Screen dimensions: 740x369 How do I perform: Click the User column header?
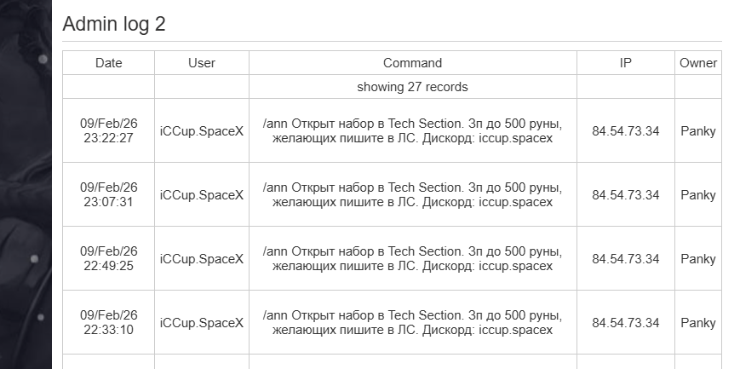pyautogui.click(x=202, y=62)
